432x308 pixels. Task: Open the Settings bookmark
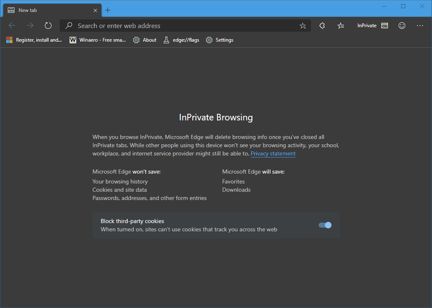[x=220, y=40]
